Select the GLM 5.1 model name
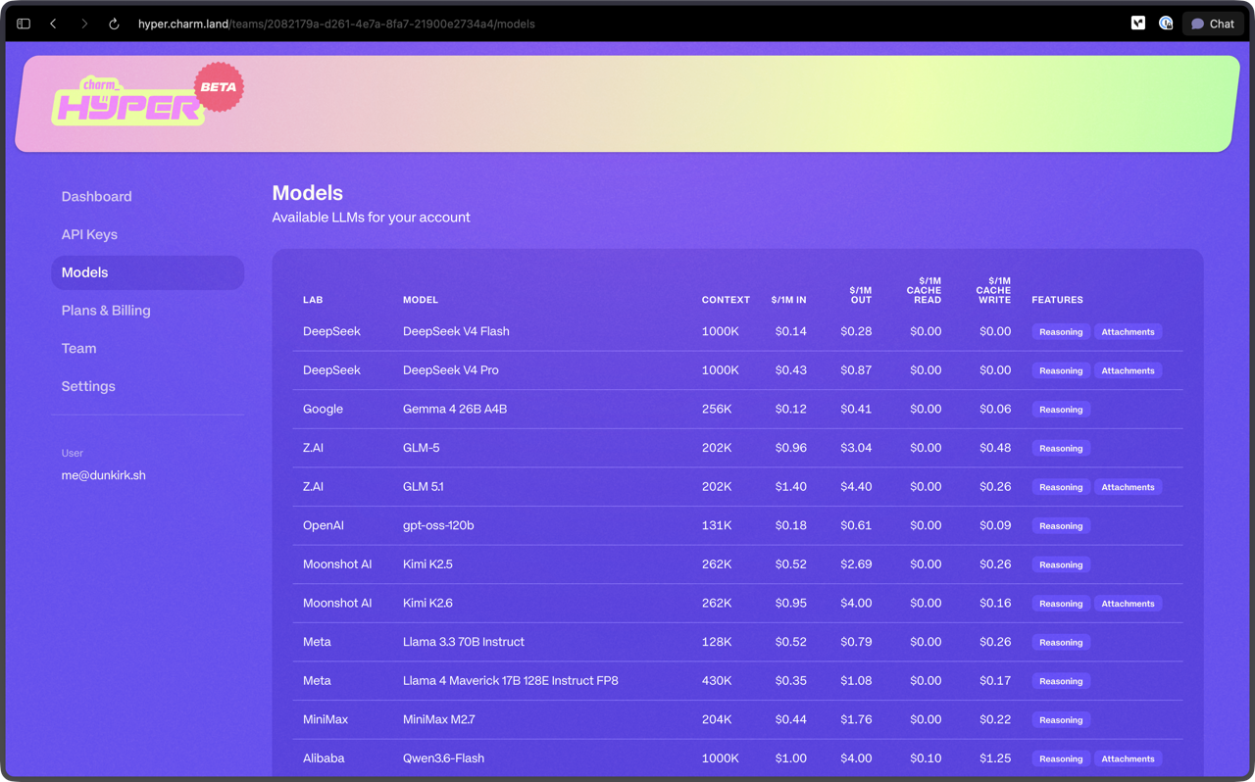 click(x=424, y=487)
